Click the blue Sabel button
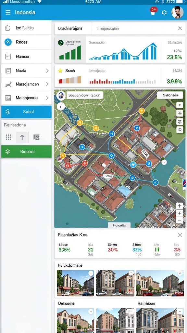 click(26, 112)
